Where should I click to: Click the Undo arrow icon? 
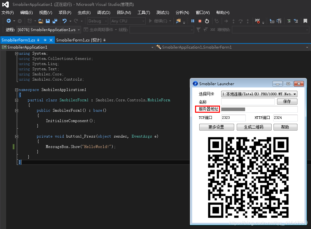(x=65, y=21)
